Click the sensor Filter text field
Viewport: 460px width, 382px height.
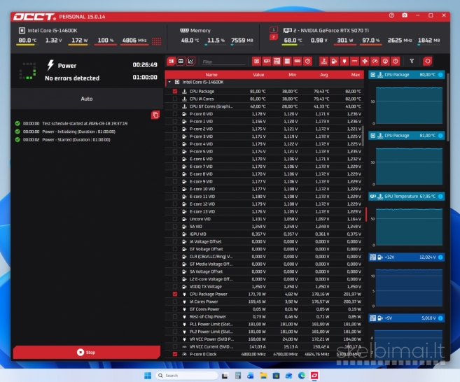[x=223, y=62]
